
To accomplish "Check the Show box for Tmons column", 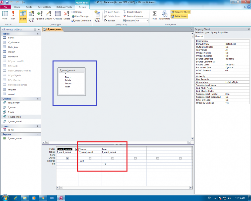I will pyautogui.click(x=90, y=158).
